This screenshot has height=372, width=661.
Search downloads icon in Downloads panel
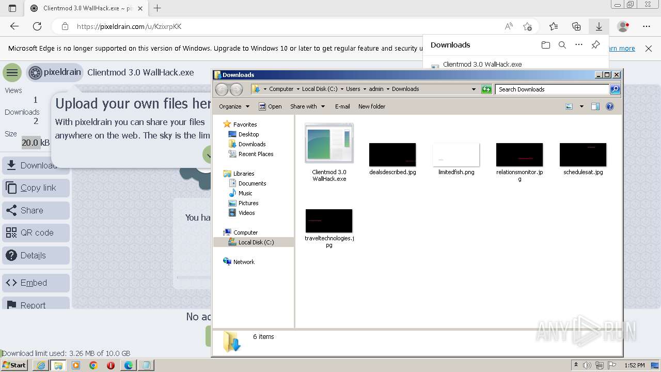click(562, 45)
